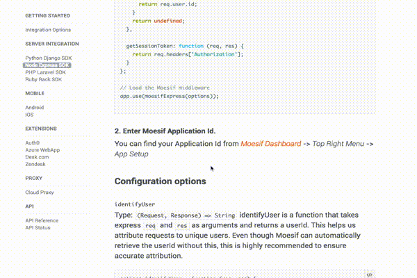The width and height of the screenshot is (417, 278).
Task: Select Python Django SDK in the sidebar
Action: 49,58
